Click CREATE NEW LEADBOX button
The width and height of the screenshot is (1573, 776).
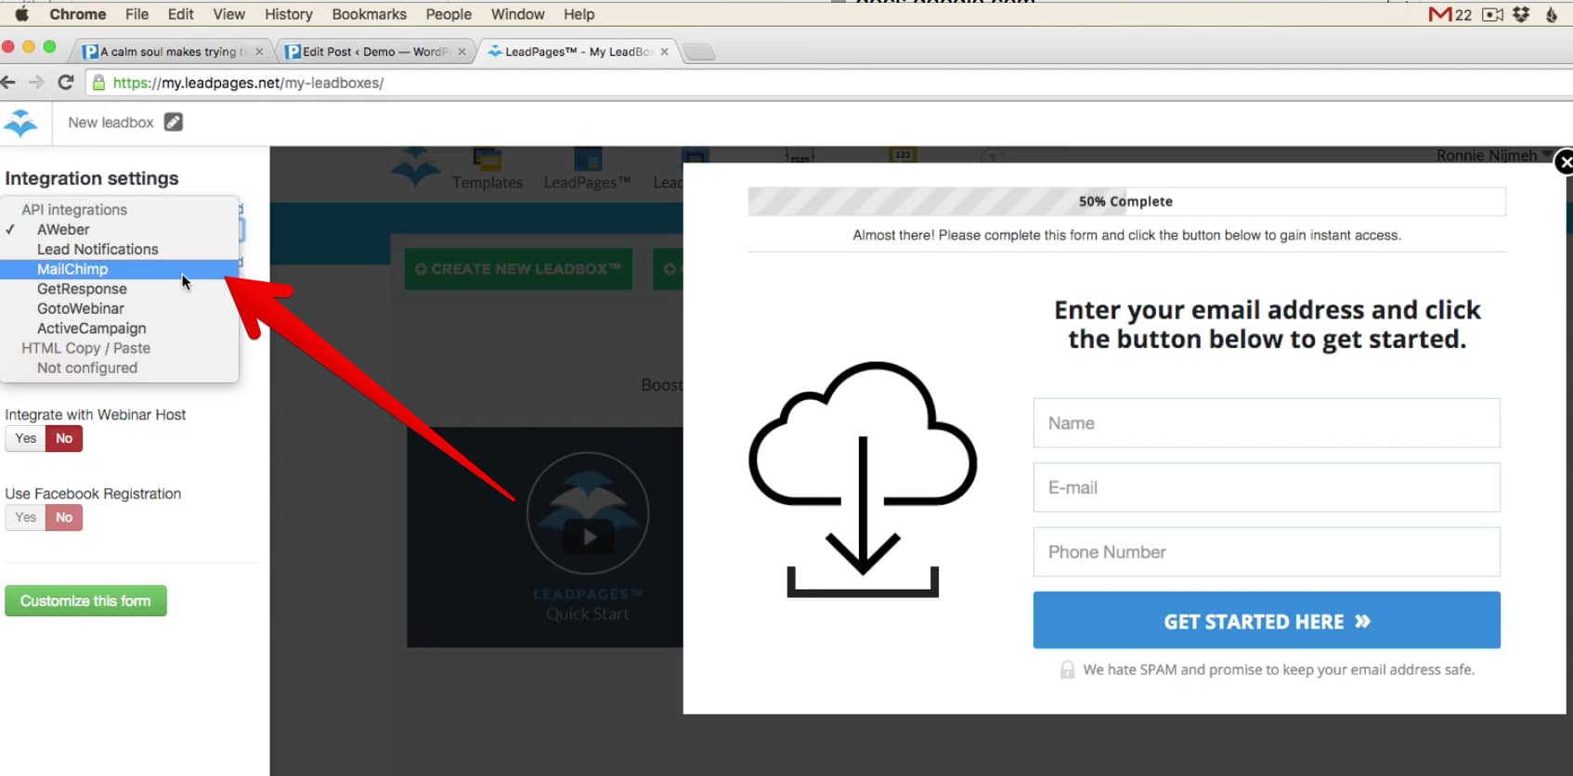[x=518, y=268]
